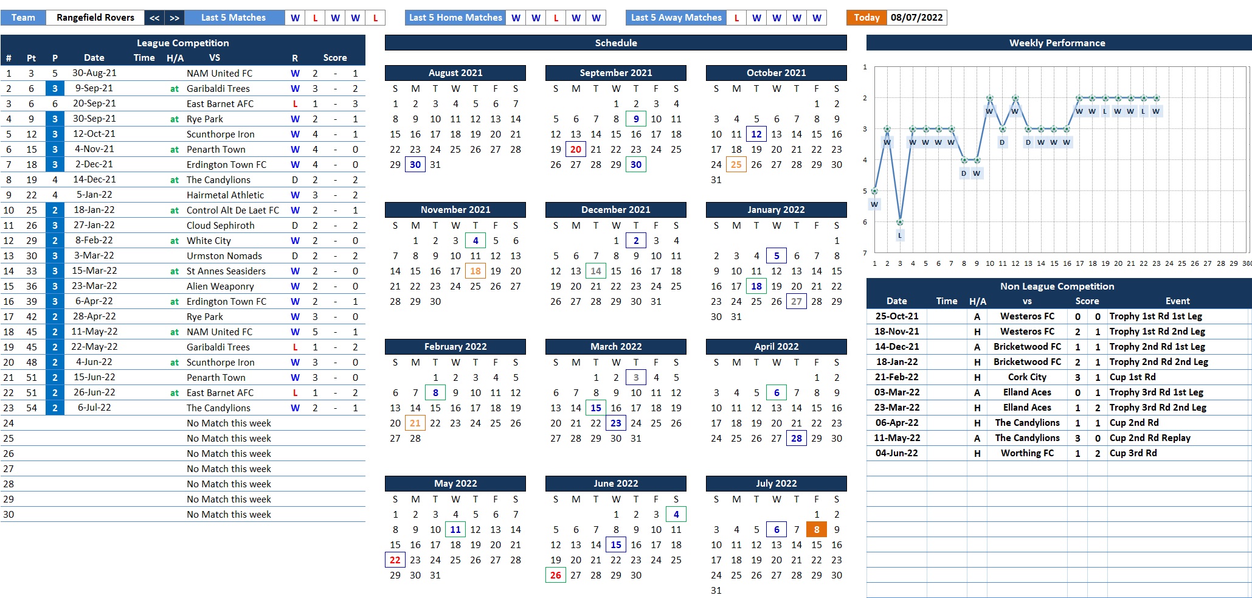Image resolution: width=1252 pixels, height=598 pixels.
Task: Click the lowest L data point on the chart
Action: click(899, 223)
